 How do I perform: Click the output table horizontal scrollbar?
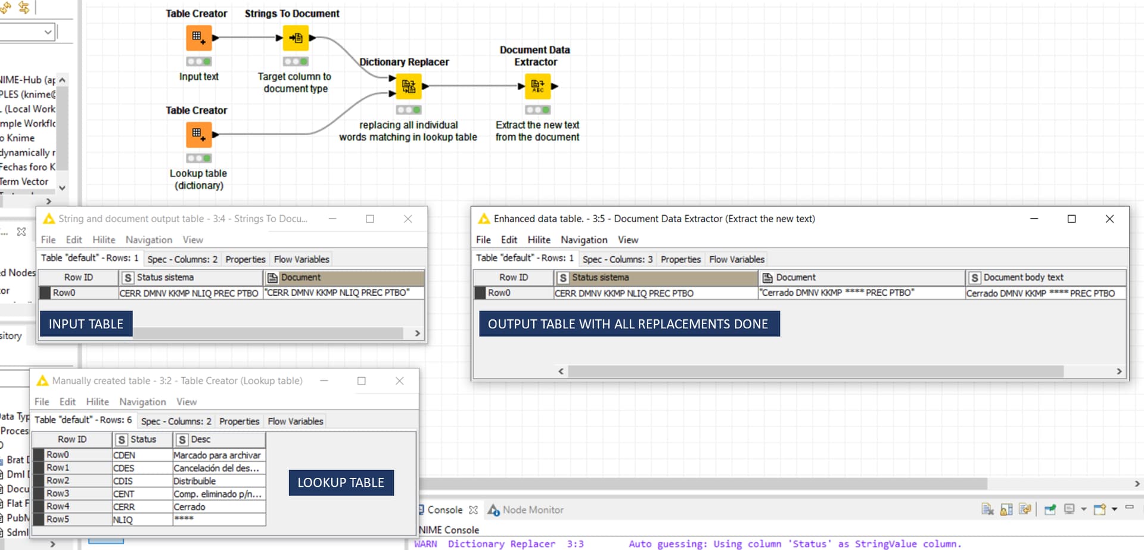pos(815,371)
